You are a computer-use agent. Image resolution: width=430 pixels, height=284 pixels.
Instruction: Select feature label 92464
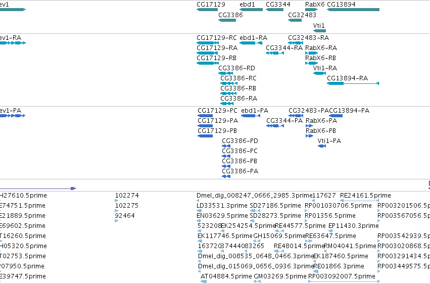[x=125, y=216]
